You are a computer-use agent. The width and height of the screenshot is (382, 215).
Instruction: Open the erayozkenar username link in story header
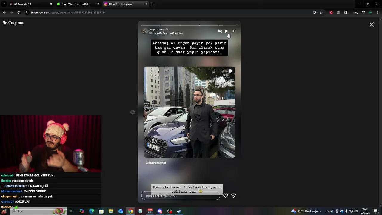coord(157,29)
